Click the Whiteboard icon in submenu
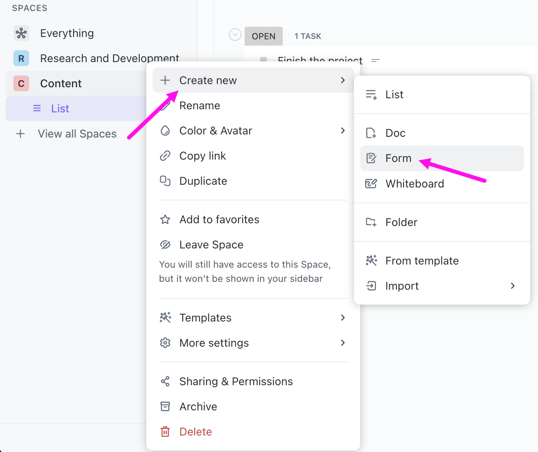This screenshot has width=538, height=452. click(x=371, y=184)
